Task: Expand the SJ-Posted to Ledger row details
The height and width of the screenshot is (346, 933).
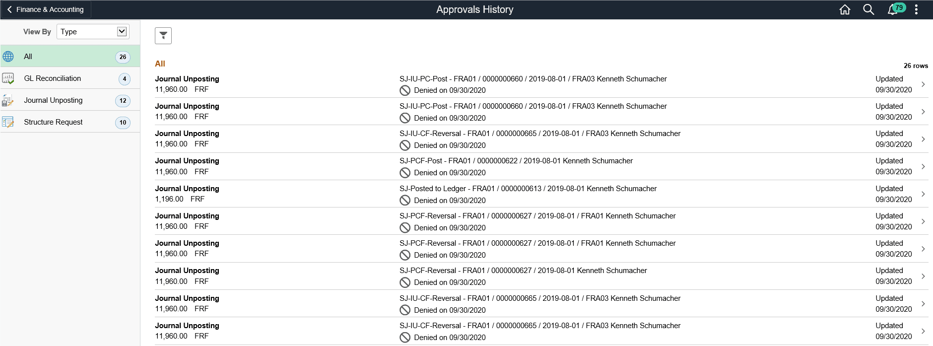Action: [x=923, y=194]
